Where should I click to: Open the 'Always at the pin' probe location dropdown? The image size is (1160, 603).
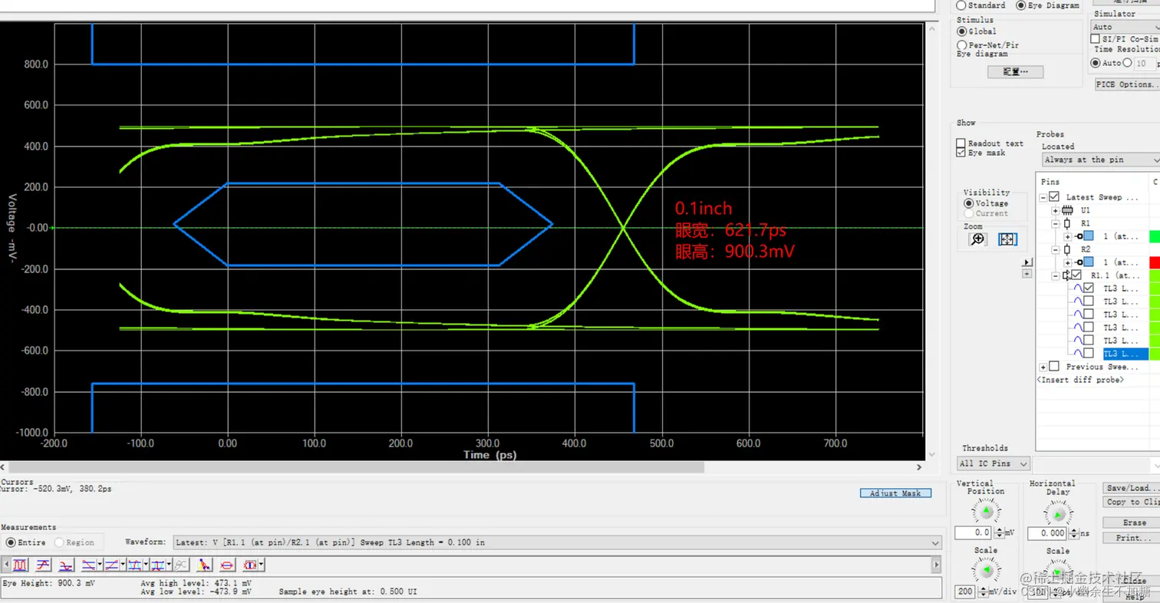(x=1101, y=160)
